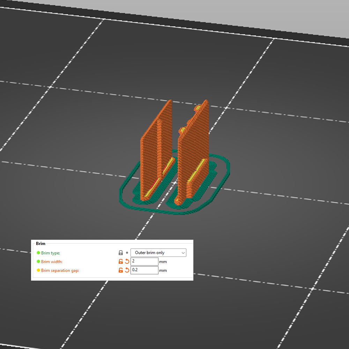This screenshot has height=349, width=349.
Task: Click the orange unlock icon for Brim width
Action: pyautogui.click(x=121, y=261)
